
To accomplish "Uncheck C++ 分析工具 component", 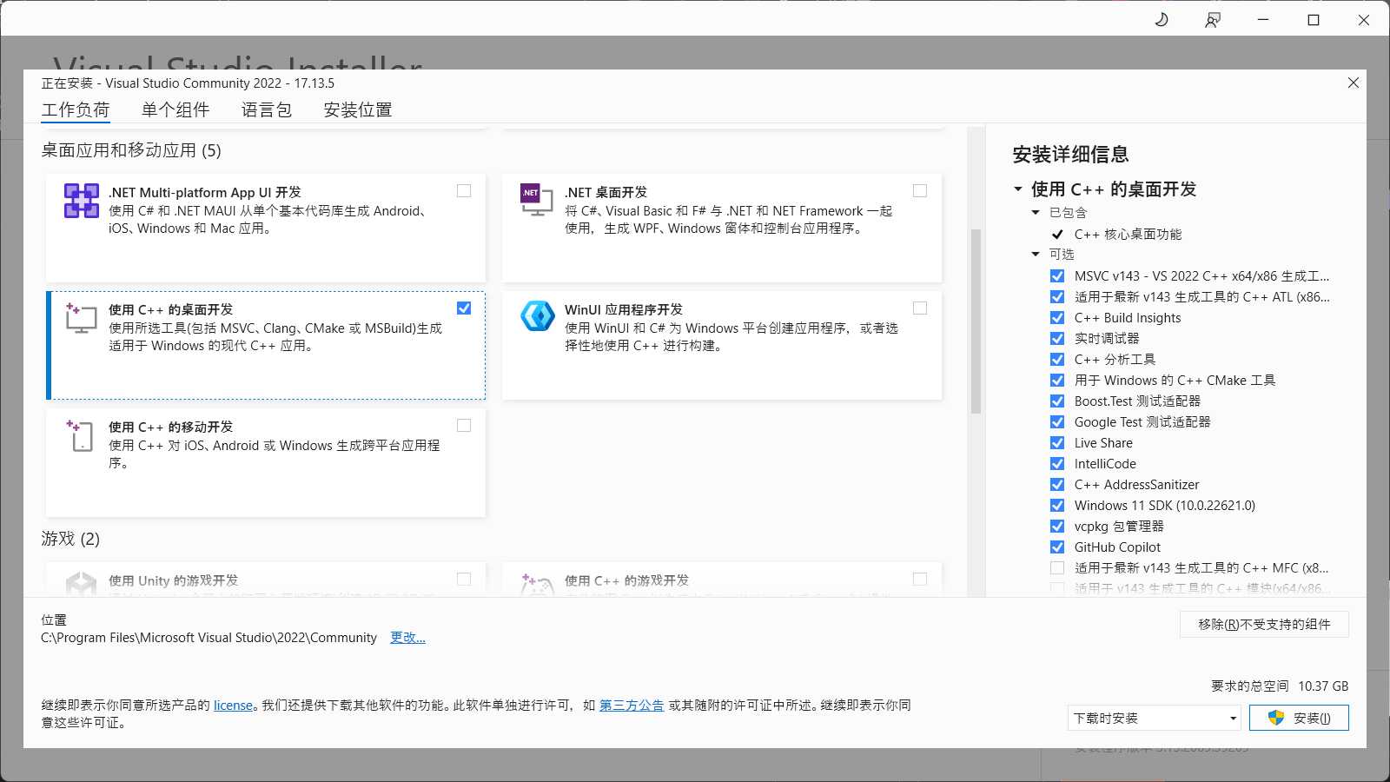I will (x=1057, y=360).
